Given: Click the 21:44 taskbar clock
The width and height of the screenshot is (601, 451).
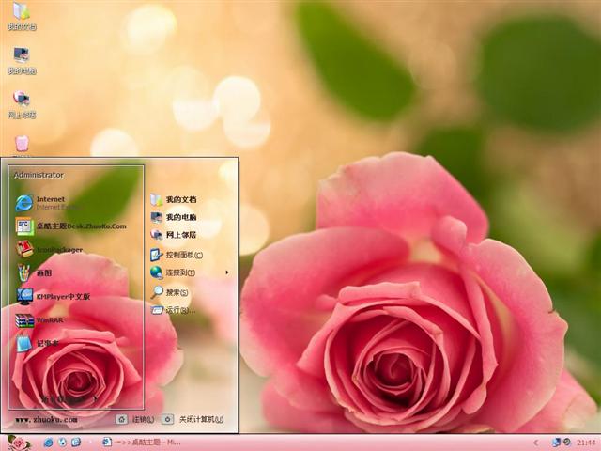Looking at the screenshot, I should coord(586,443).
